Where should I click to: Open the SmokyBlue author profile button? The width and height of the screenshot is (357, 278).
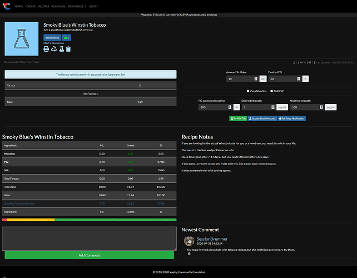[52, 38]
